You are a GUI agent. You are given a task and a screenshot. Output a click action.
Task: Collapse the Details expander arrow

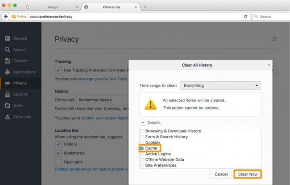point(143,123)
